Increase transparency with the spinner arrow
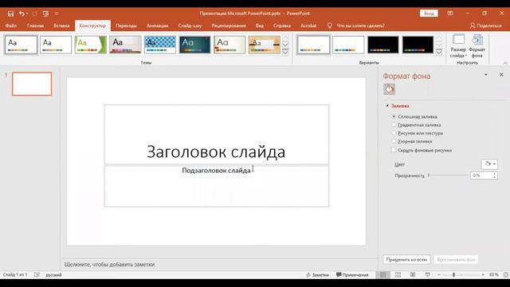 [x=494, y=174]
